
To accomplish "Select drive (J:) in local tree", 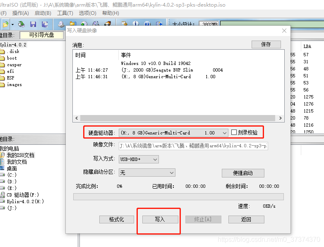I will coord(12,208).
